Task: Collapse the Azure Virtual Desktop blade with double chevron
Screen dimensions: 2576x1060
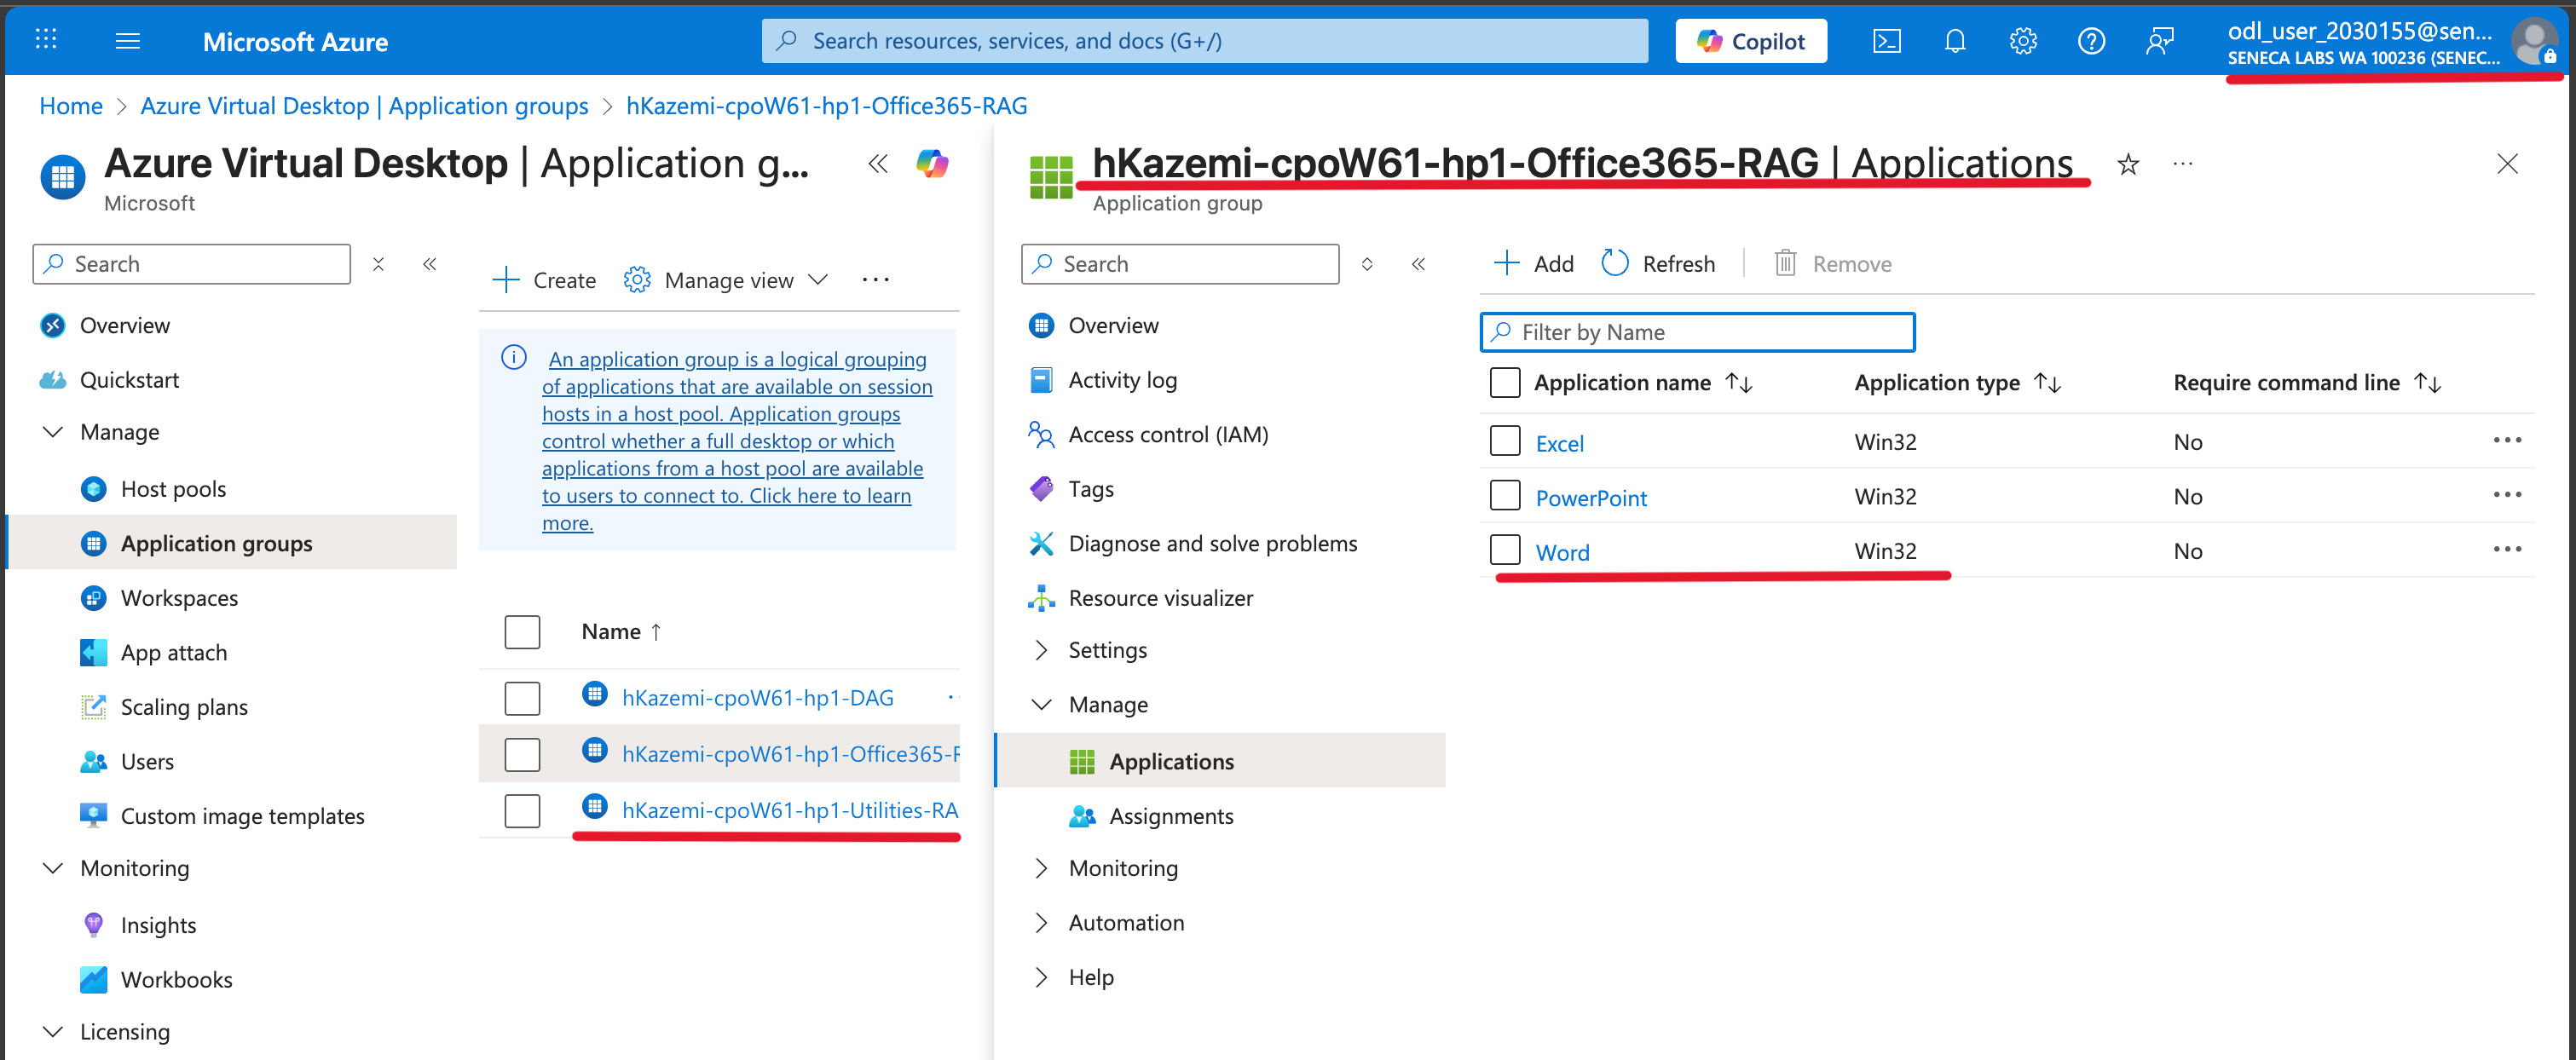Action: [x=877, y=164]
